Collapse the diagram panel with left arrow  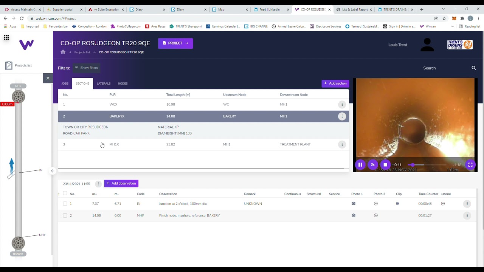coord(53,171)
